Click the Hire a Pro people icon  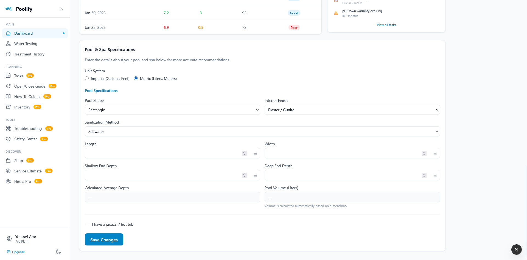[x=8, y=181]
